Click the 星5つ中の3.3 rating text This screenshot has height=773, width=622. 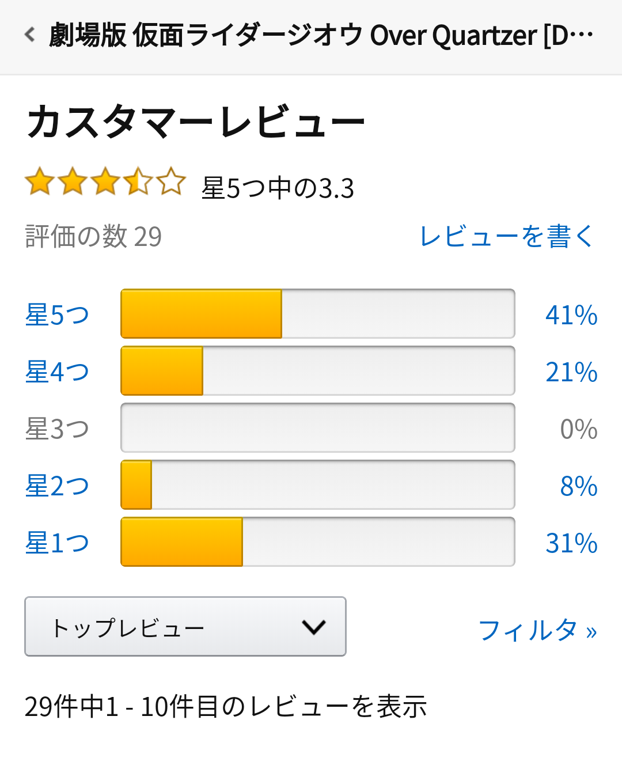[278, 188]
